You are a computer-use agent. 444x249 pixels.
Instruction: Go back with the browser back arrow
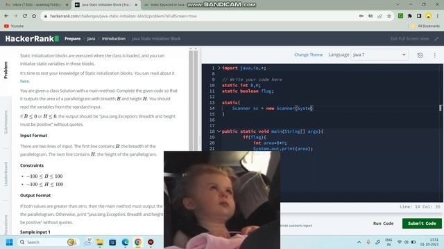6,16
